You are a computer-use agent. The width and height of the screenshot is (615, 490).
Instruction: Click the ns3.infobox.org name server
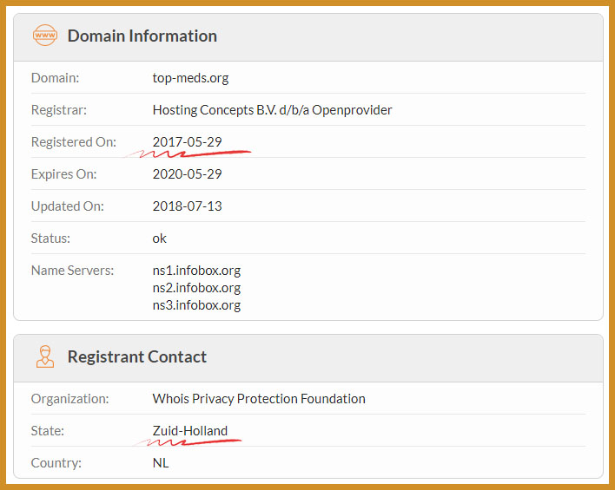click(x=196, y=304)
